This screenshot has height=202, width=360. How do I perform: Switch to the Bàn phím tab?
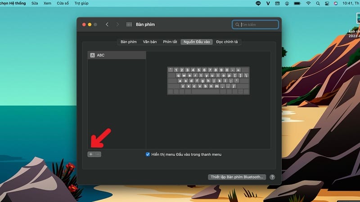coord(128,42)
